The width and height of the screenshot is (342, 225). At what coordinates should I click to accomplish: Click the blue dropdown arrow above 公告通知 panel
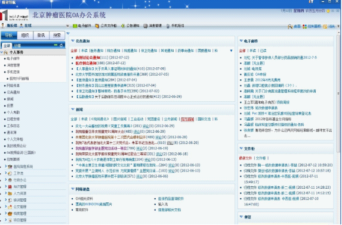[68, 33]
